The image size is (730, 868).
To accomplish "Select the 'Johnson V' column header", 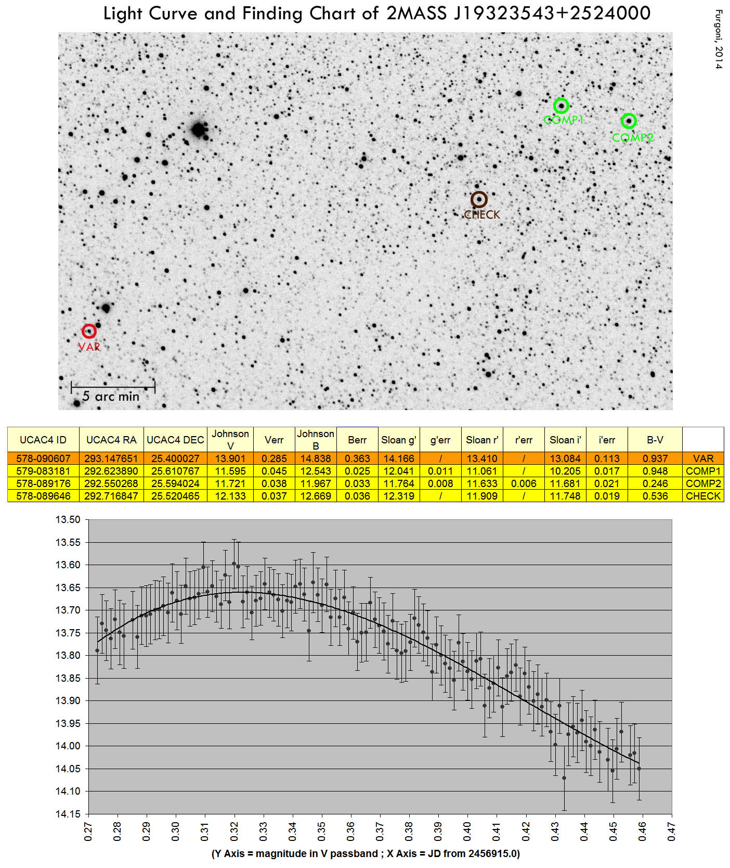I will point(230,440).
